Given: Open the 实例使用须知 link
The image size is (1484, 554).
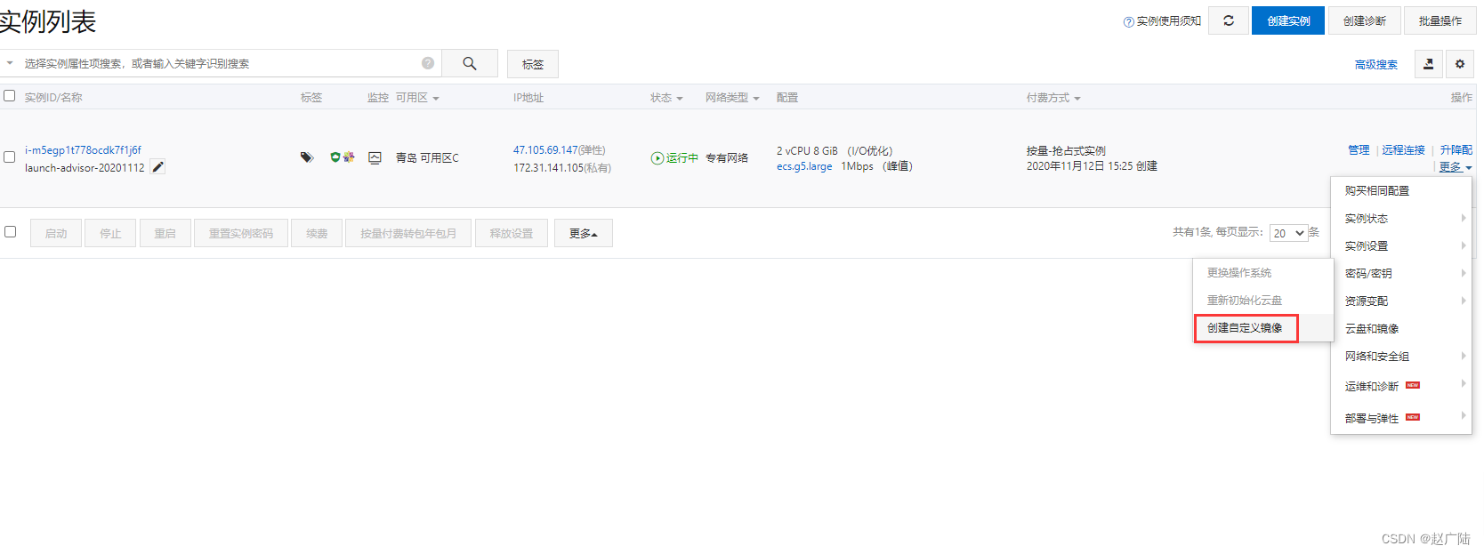Looking at the screenshot, I should coord(1169,21).
